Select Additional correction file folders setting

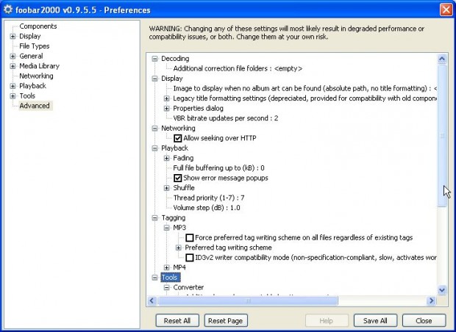238,68
